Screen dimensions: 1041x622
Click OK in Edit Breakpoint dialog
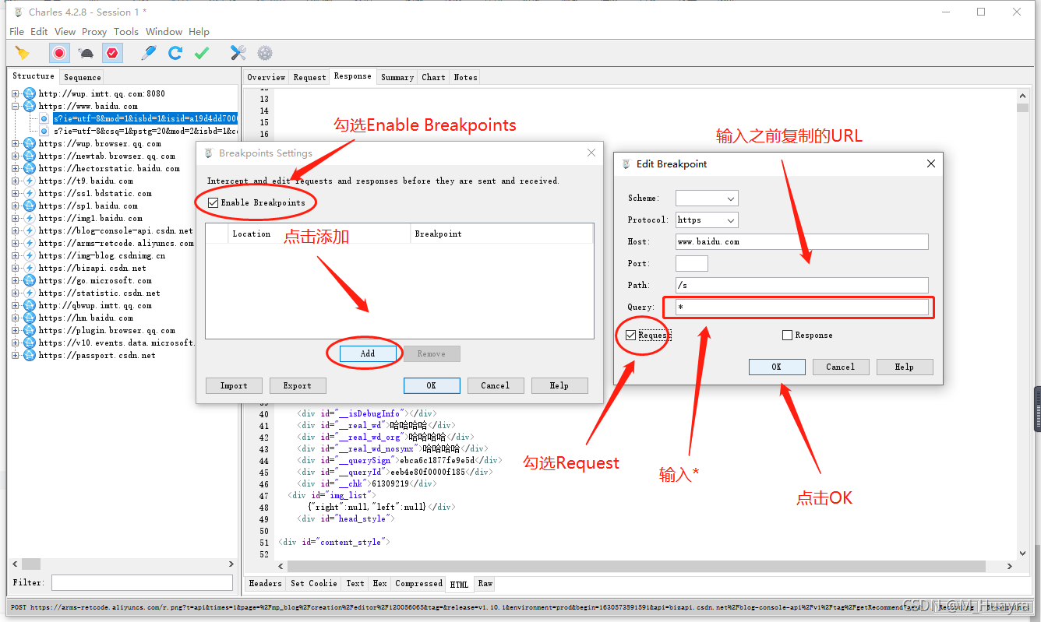tap(777, 367)
